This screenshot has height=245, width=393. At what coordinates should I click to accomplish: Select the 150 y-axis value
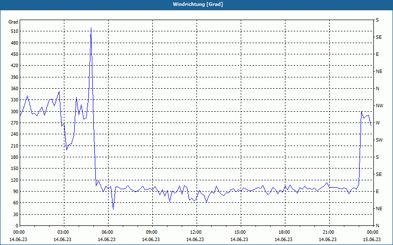[x=15, y=169]
